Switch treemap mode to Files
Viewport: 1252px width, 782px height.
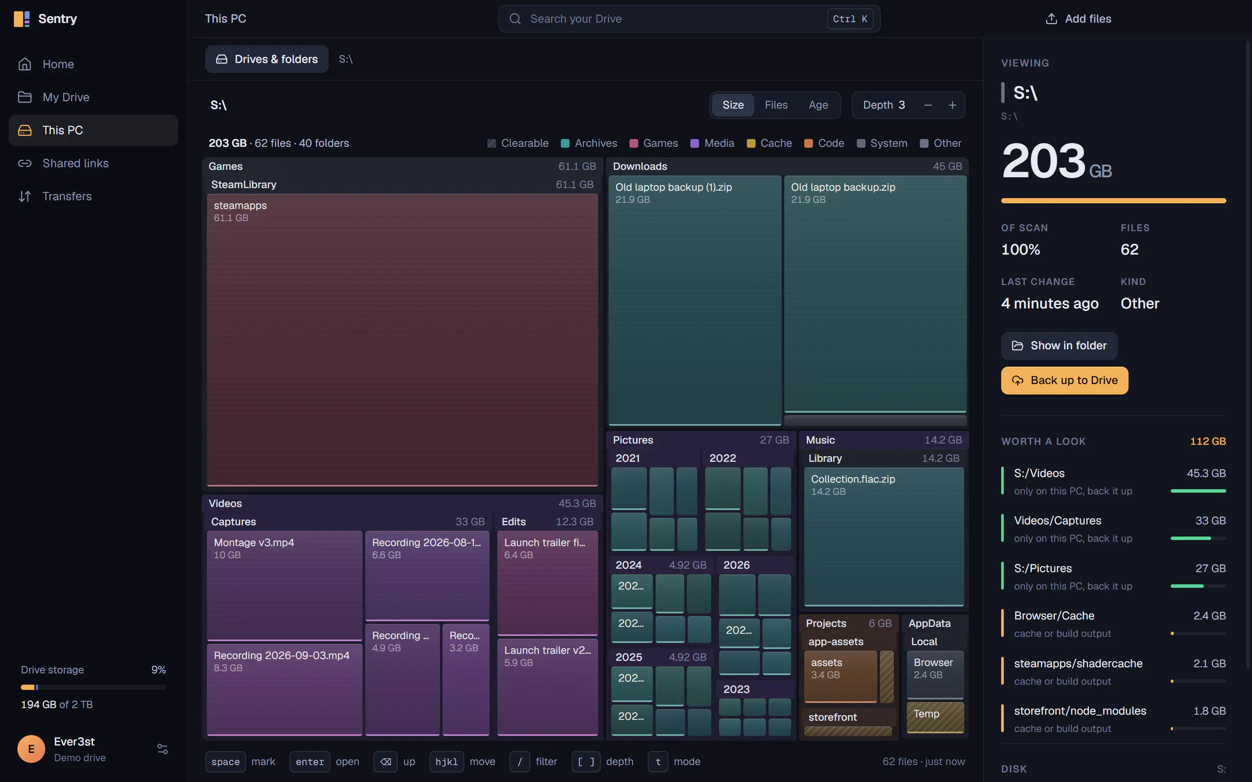[x=776, y=105]
